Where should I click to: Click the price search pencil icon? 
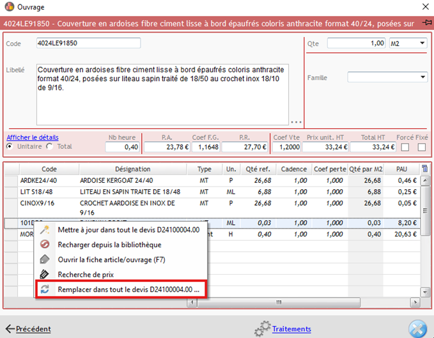[45, 274]
